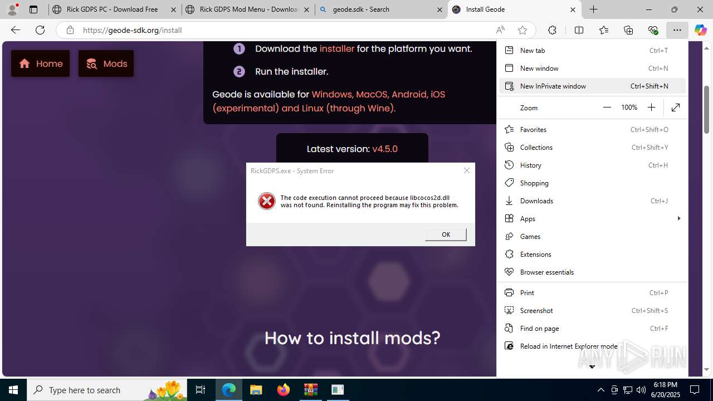Choose New InPrivate window entry

point(592,86)
